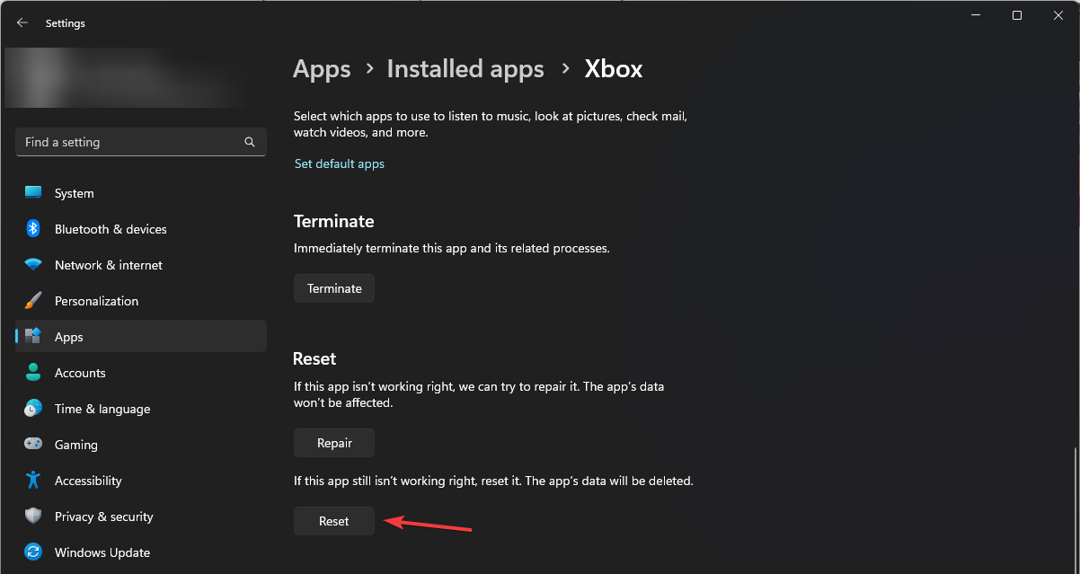Viewport: 1080px width, 574px height.
Task: Open Gaming controller icon
Action: tap(33, 445)
